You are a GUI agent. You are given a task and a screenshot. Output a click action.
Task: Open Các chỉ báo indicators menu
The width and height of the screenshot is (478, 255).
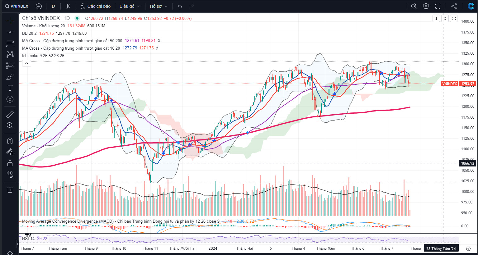point(96,6)
